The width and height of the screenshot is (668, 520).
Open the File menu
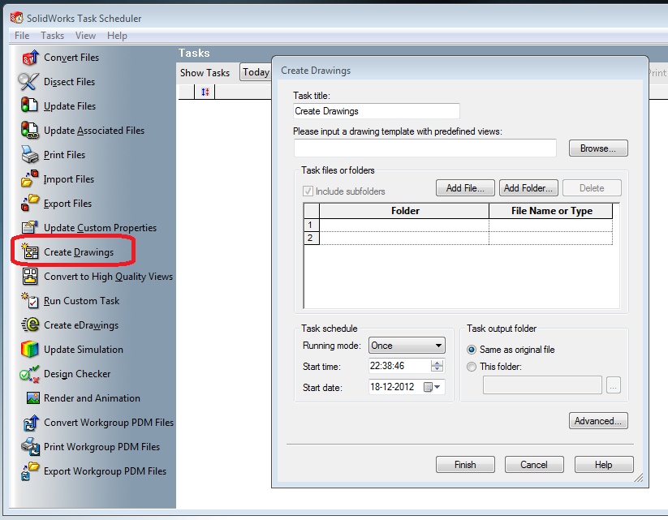(22, 36)
